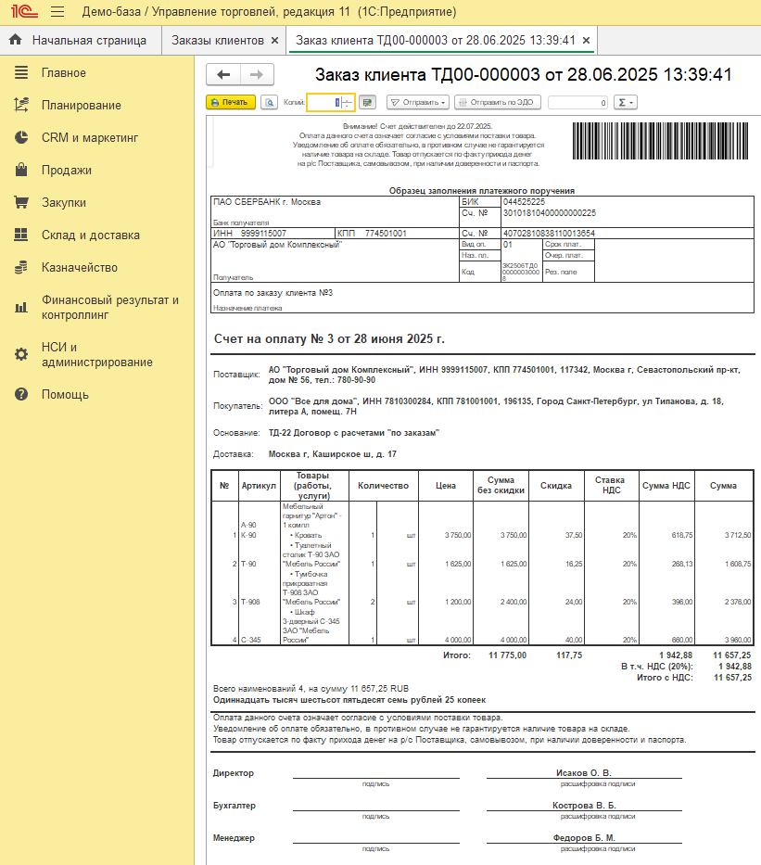Click the Печать button

tap(231, 102)
